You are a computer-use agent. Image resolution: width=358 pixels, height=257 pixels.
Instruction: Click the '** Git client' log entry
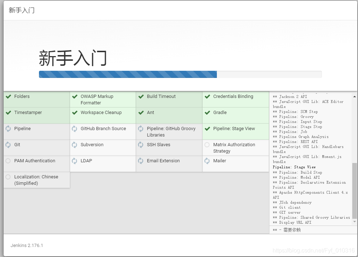(x=287, y=207)
